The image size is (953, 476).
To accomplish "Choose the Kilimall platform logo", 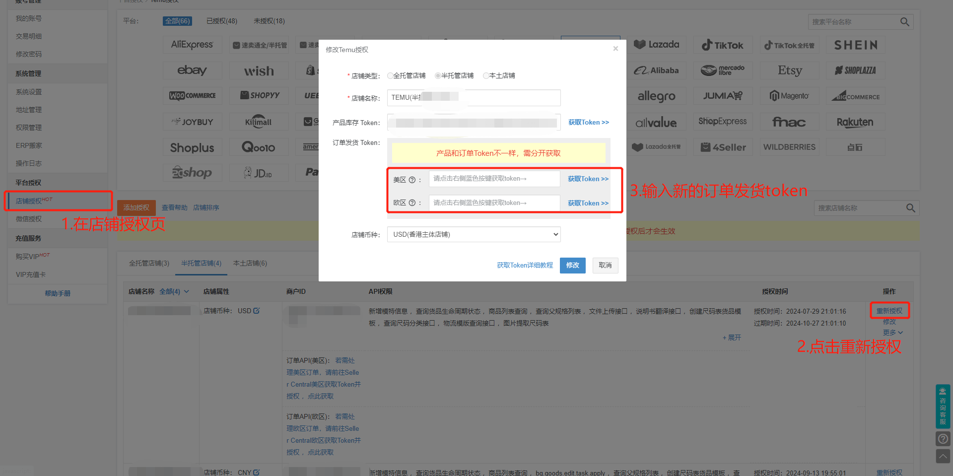I will coord(259,122).
